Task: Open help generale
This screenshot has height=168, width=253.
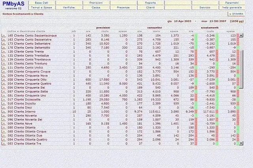Action: (x=232, y=8)
